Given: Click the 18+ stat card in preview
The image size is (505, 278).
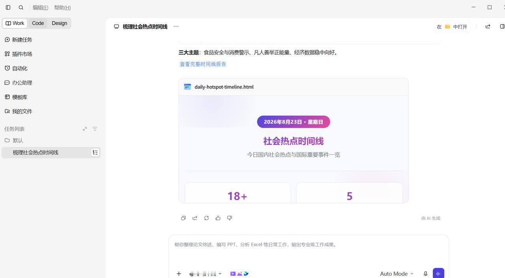Looking at the screenshot, I should [x=238, y=193].
